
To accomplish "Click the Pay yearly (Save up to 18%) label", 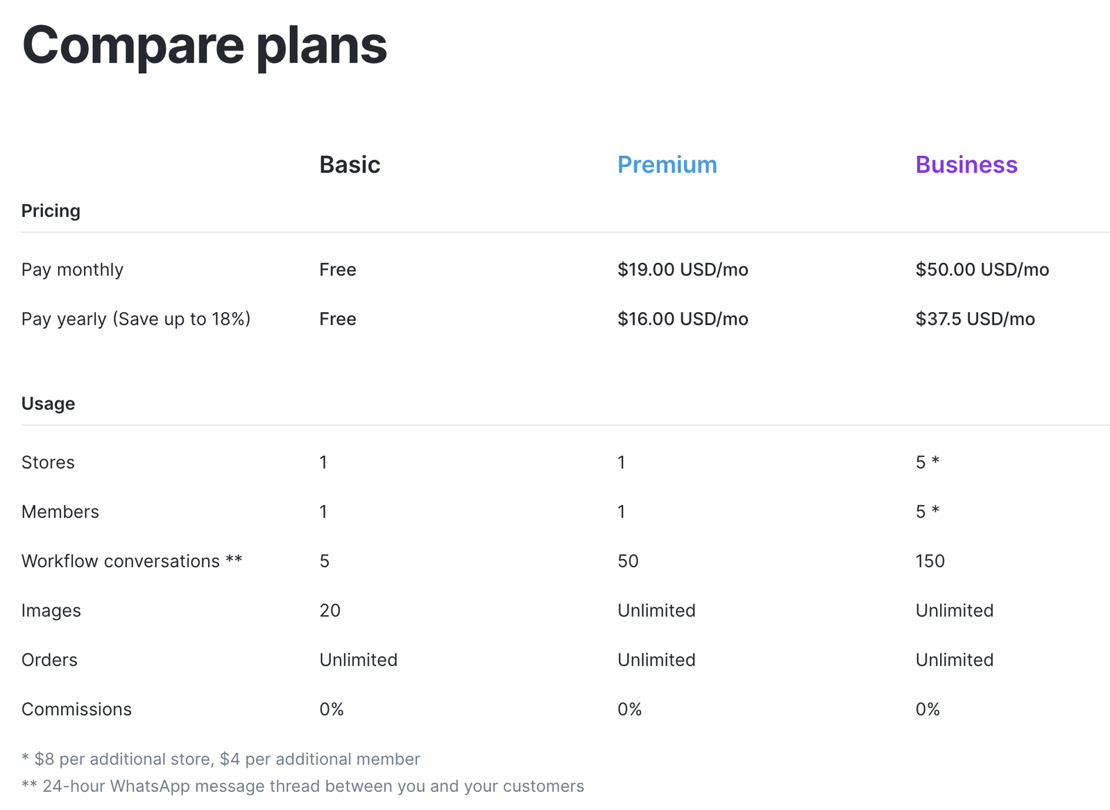I will 136,319.
